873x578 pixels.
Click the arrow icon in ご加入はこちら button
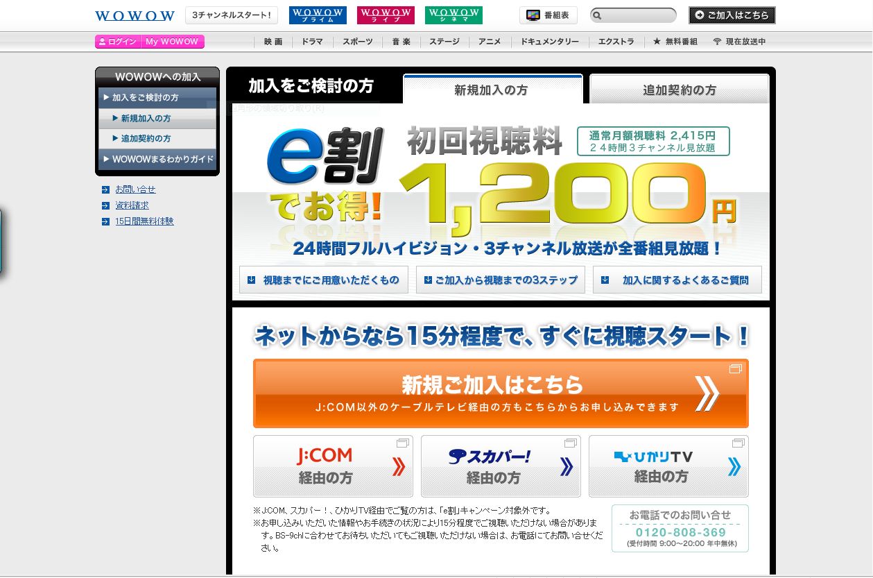coord(699,15)
